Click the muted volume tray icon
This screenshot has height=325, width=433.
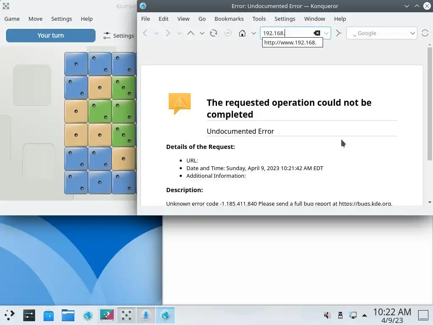(327, 315)
